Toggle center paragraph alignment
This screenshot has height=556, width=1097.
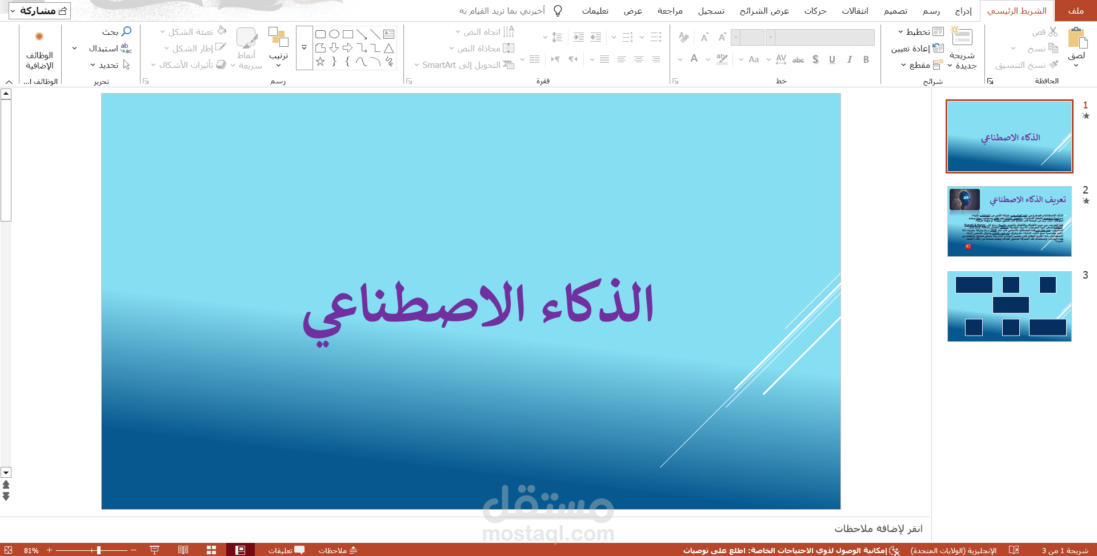click(x=639, y=59)
